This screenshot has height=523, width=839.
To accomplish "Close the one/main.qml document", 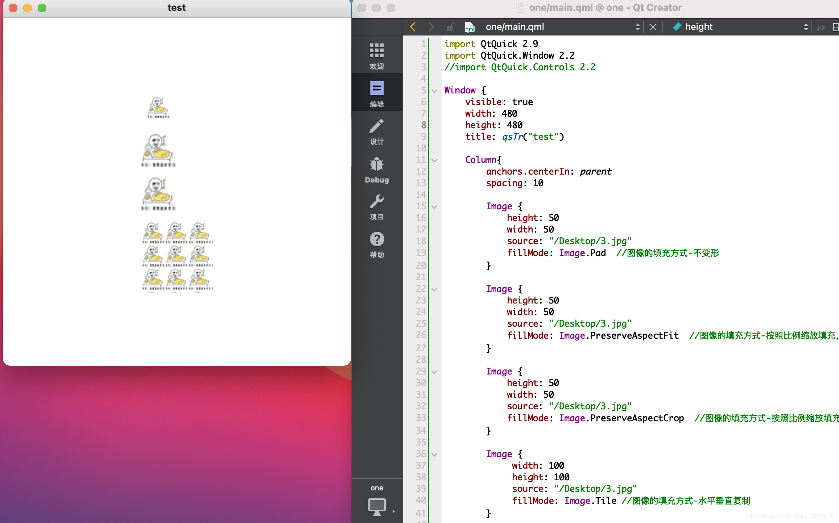I will 653,27.
